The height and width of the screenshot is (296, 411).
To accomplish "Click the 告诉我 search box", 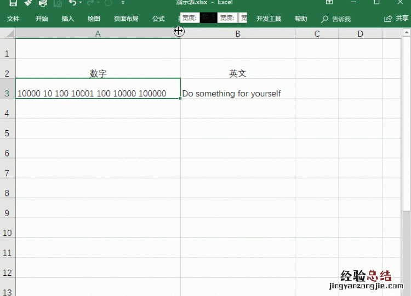I will [x=336, y=19].
